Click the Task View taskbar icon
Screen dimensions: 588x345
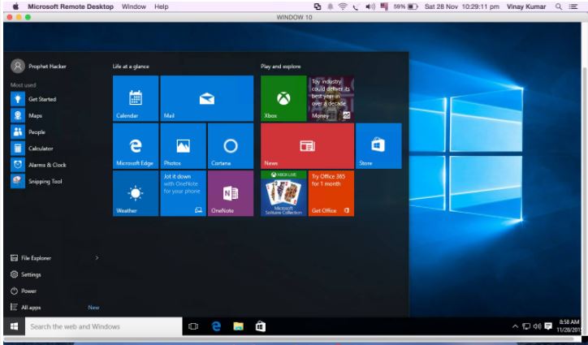[x=193, y=326]
